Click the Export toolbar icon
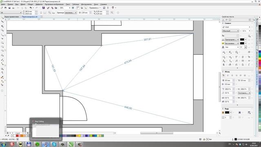 pos(52,8)
